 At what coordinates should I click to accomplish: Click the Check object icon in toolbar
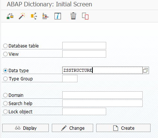[10, 16]
